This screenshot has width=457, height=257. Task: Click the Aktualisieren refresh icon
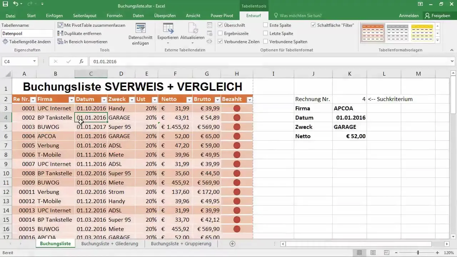[193, 29]
